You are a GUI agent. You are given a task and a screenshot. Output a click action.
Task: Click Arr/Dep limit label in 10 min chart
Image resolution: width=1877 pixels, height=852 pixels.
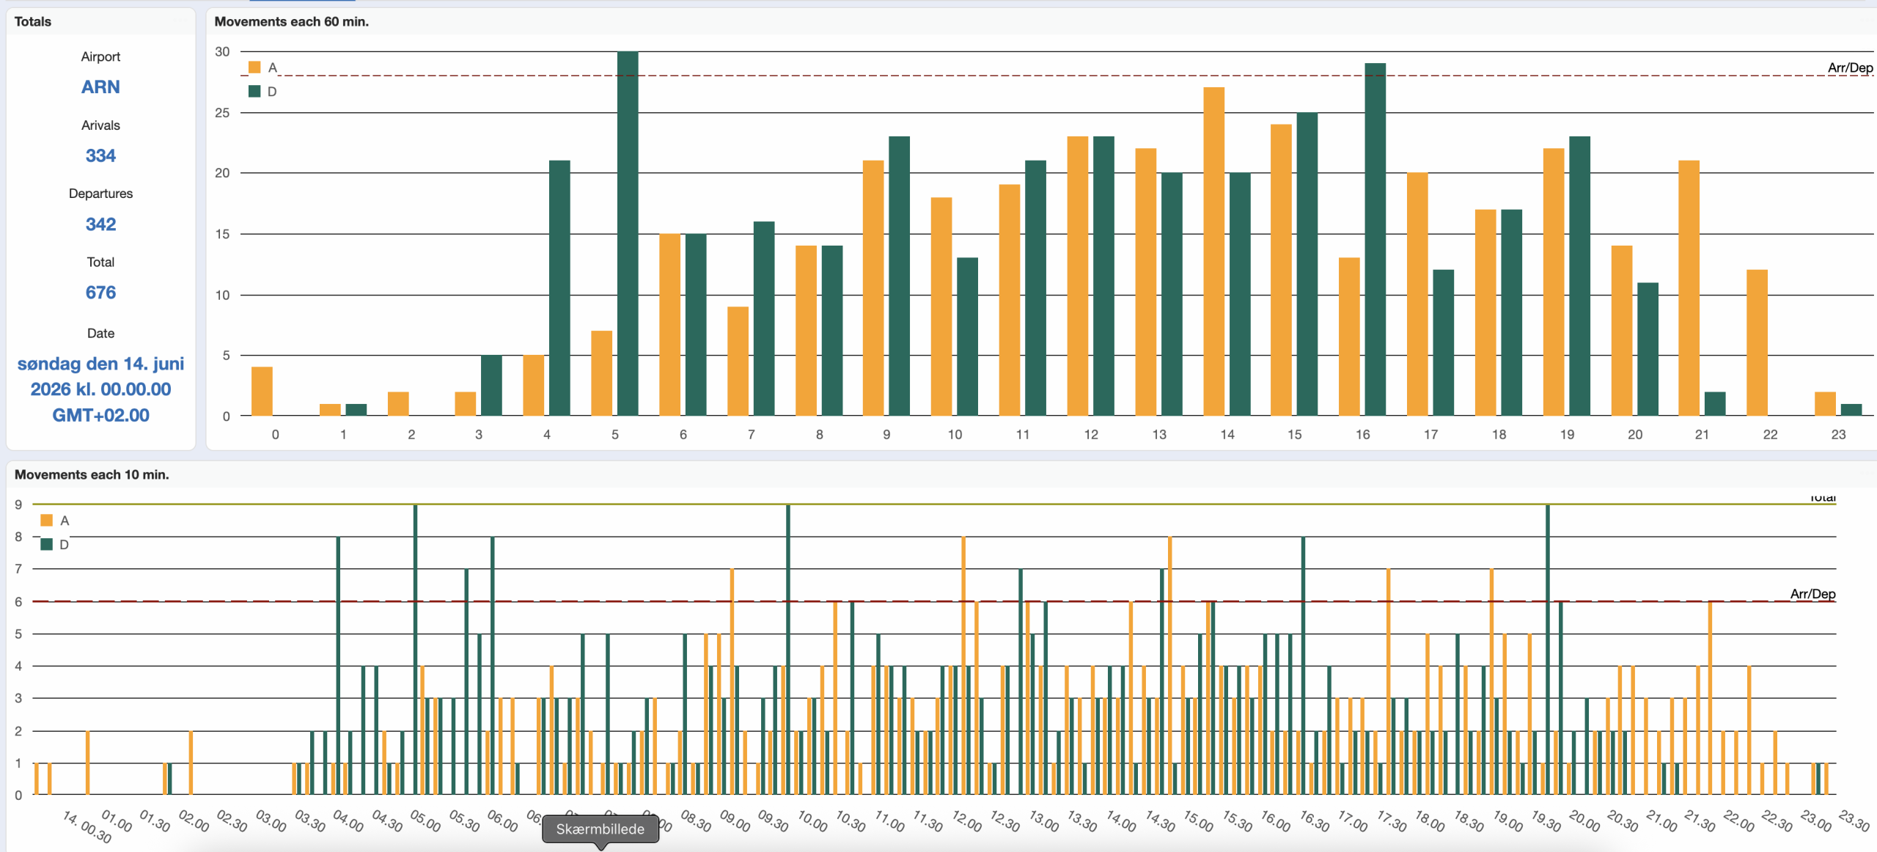pyautogui.click(x=1812, y=594)
